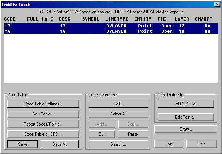Open Edit Points for coordinate file

tap(186, 117)
